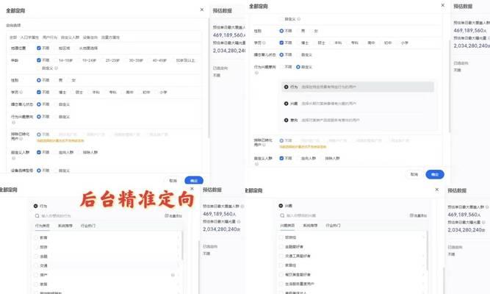This screenshot has height=294, width=490.
Task: Click the 批量添加 icon in the 兴趣 panel
Action: click(411, 215)
